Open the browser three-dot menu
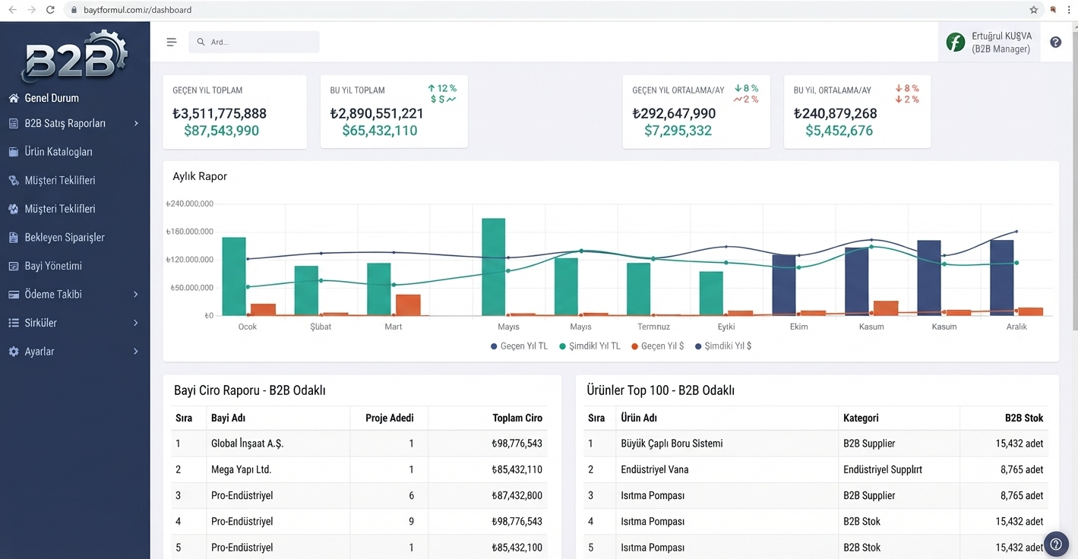The image size is (1078, 559). point(1070,10)
